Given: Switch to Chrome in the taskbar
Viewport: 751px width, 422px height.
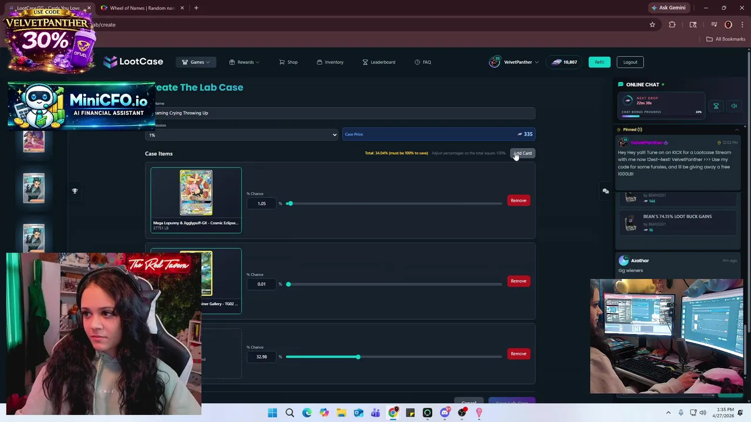Looking at the screenshot, I should click(393, 413).
